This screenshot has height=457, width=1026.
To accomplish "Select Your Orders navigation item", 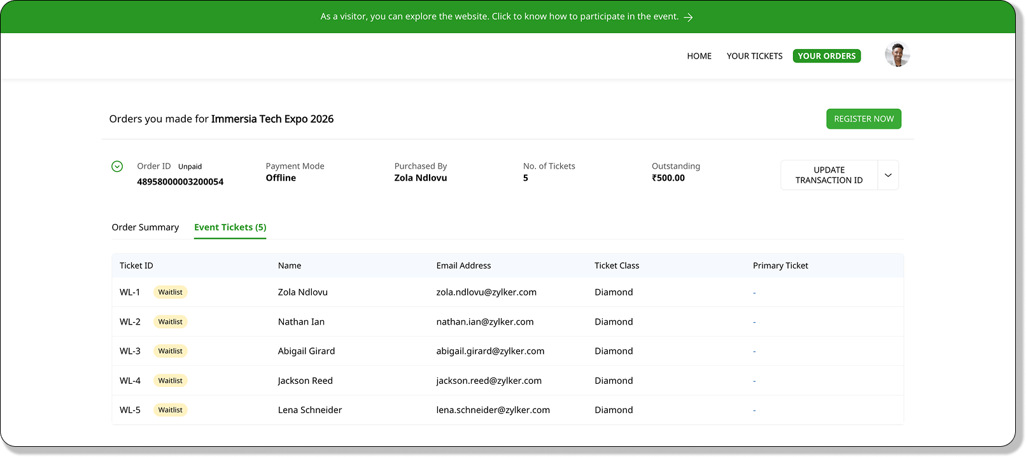I will pos(826,56).
